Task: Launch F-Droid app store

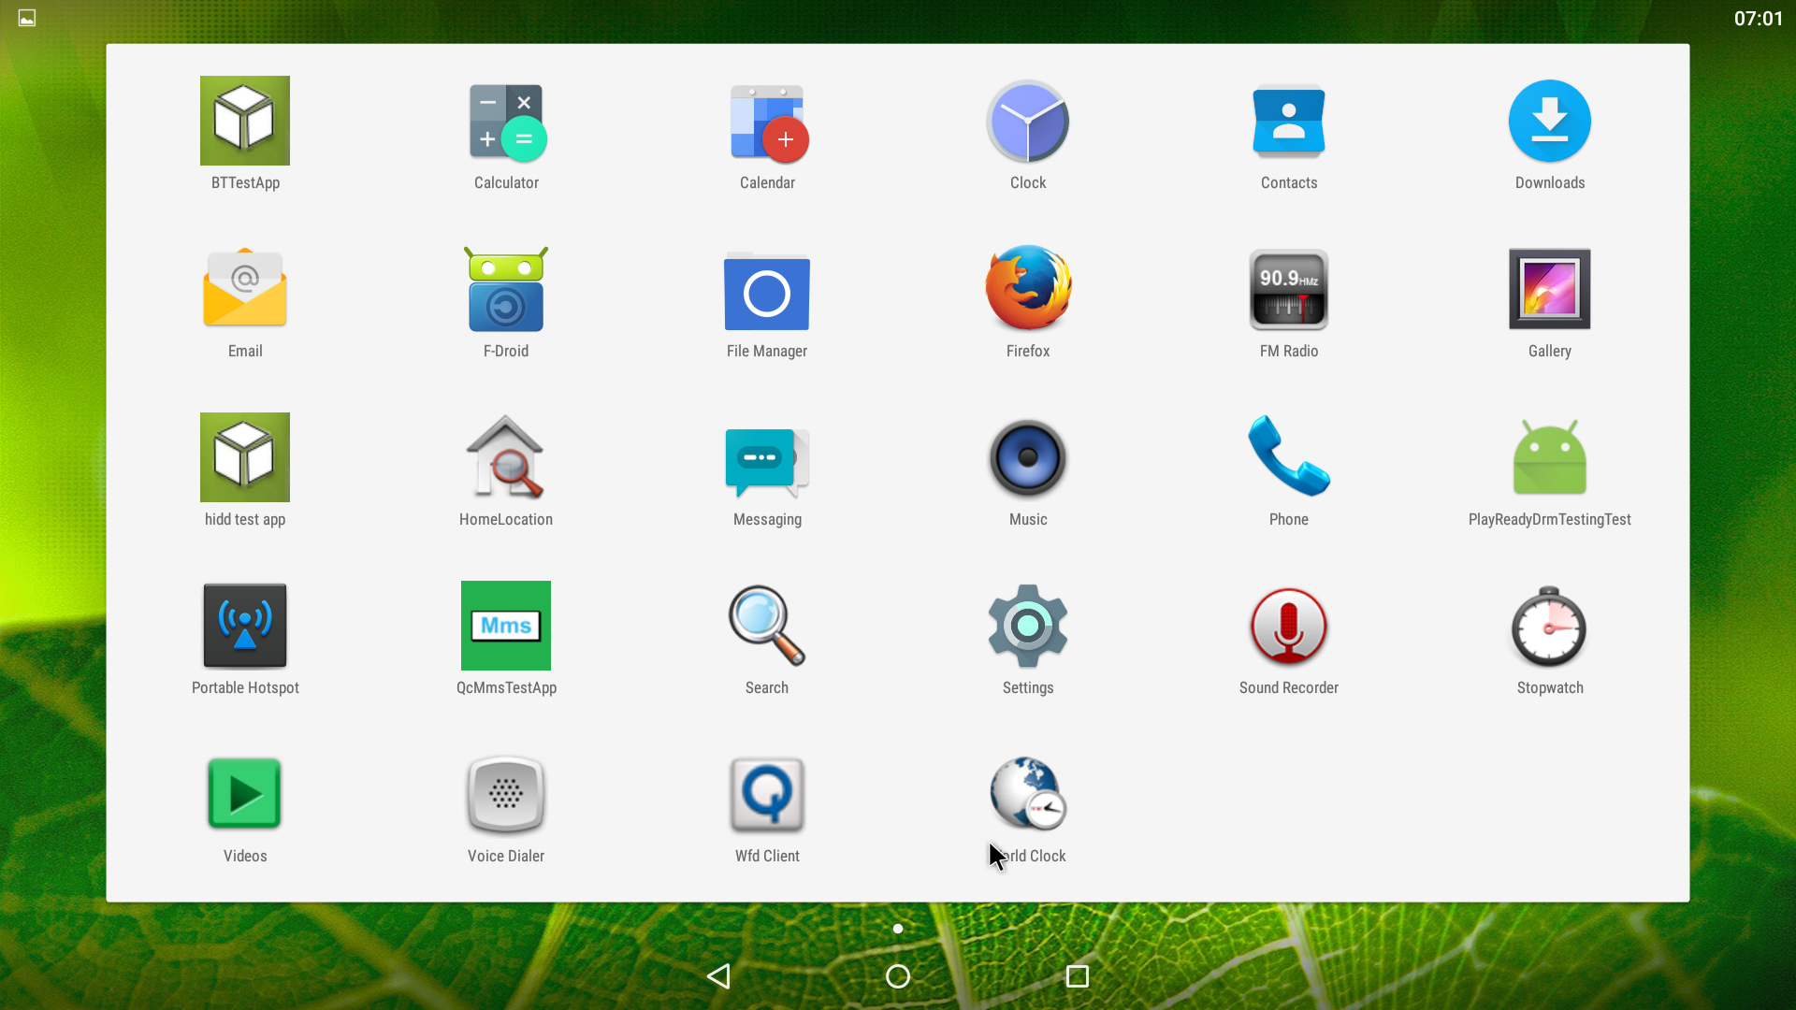Action: pyautogui.click(x=506, y=289)
